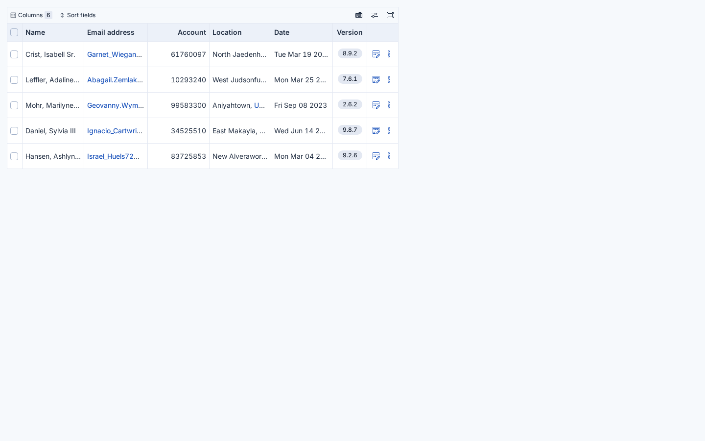Open the Garnet_Wiegan email link
Screen dimensions: 705x441
tap(115, 54)
